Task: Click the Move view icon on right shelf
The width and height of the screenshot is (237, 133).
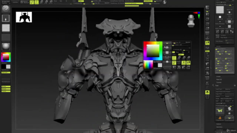Action: click(207, 64)
